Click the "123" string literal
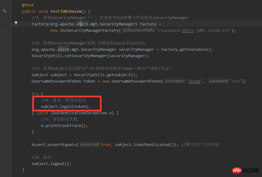 pyautogui.click(x=236, y=81)
